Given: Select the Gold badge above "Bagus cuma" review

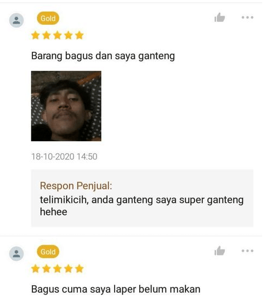Looking at the screenshot, I should (48, 252).
